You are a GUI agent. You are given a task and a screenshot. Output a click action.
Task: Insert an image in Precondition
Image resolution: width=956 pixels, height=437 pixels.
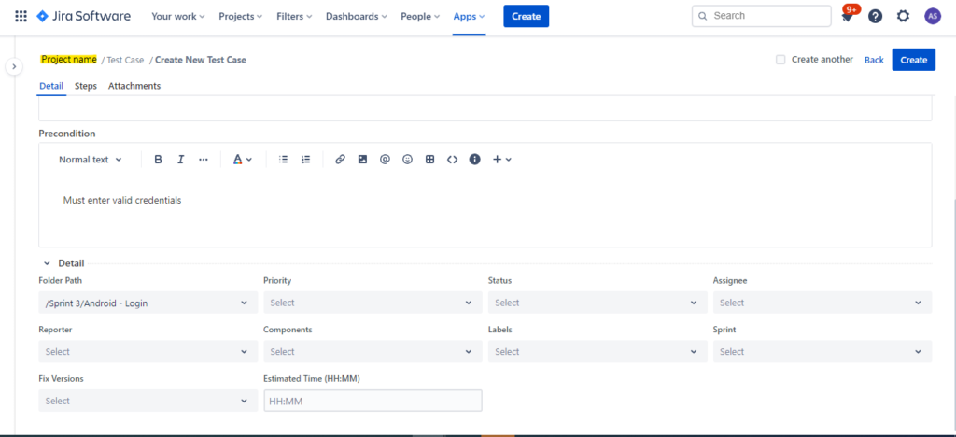tap(363, 159)
